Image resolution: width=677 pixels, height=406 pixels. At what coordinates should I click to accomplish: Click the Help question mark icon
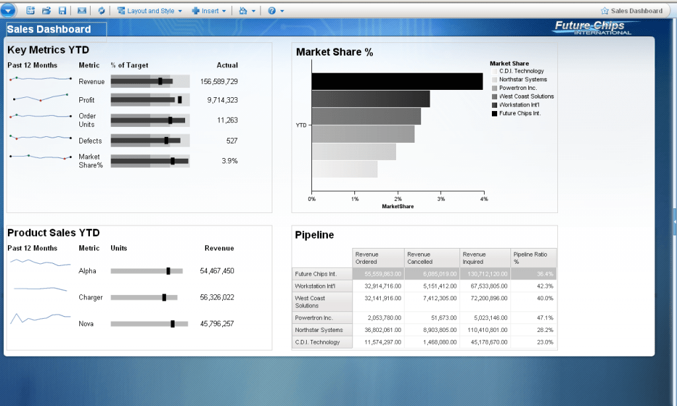point(272,11)
